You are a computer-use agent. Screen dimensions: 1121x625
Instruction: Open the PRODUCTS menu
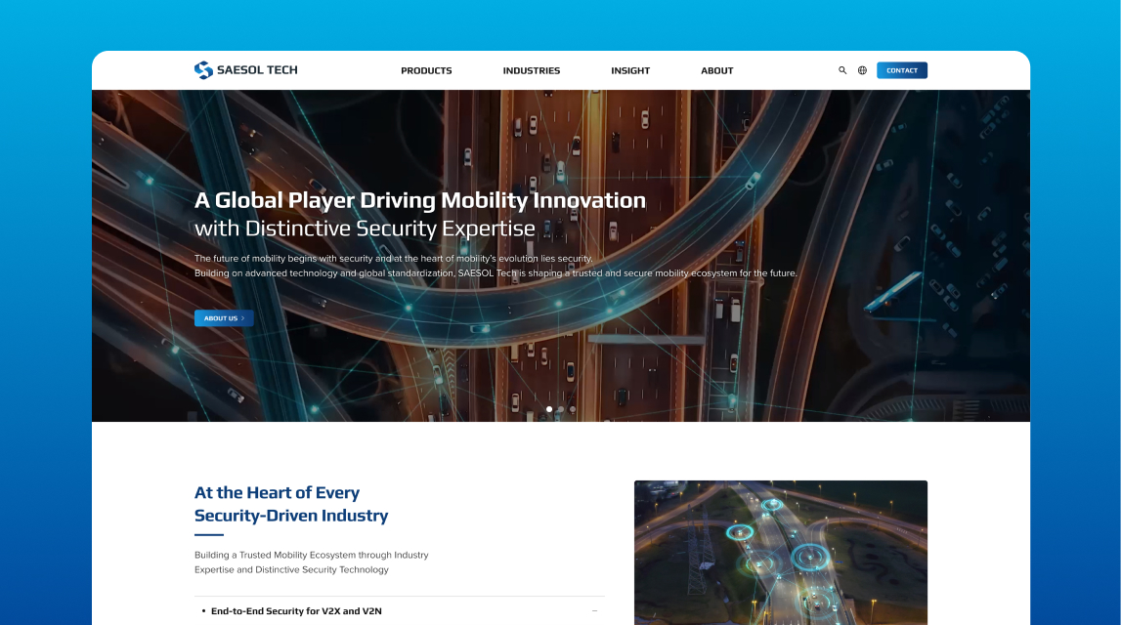point(426,70)
